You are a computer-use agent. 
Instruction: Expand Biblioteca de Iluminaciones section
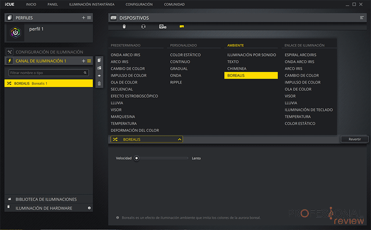coord(49,199)
